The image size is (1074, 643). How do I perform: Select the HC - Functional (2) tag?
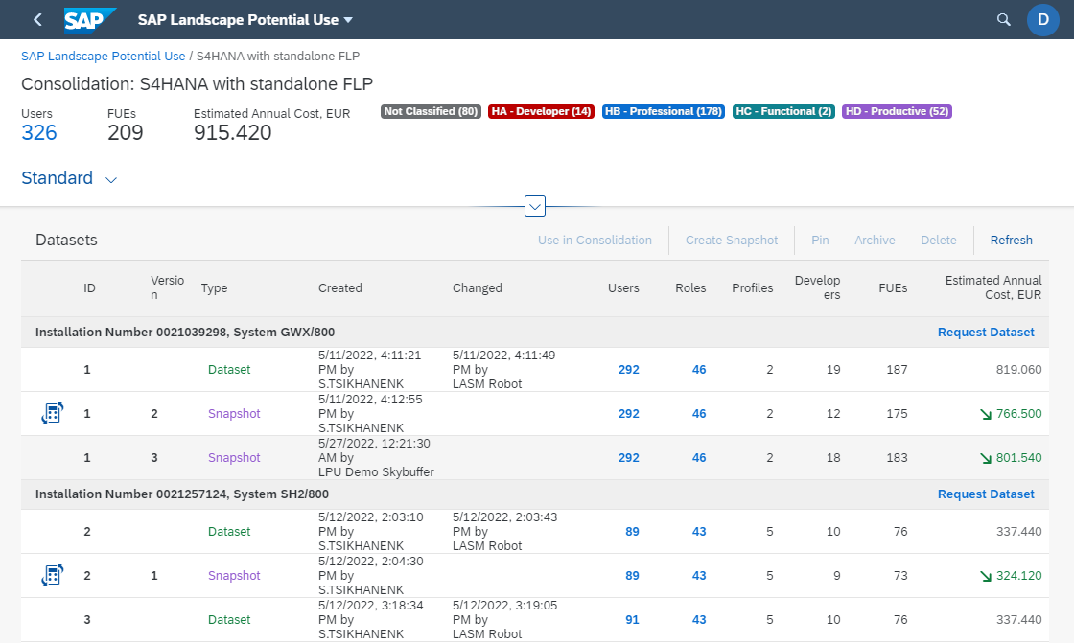click(x=783, y=111)
